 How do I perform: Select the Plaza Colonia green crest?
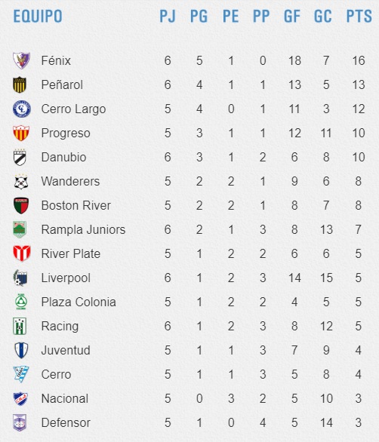click(21, 302)
